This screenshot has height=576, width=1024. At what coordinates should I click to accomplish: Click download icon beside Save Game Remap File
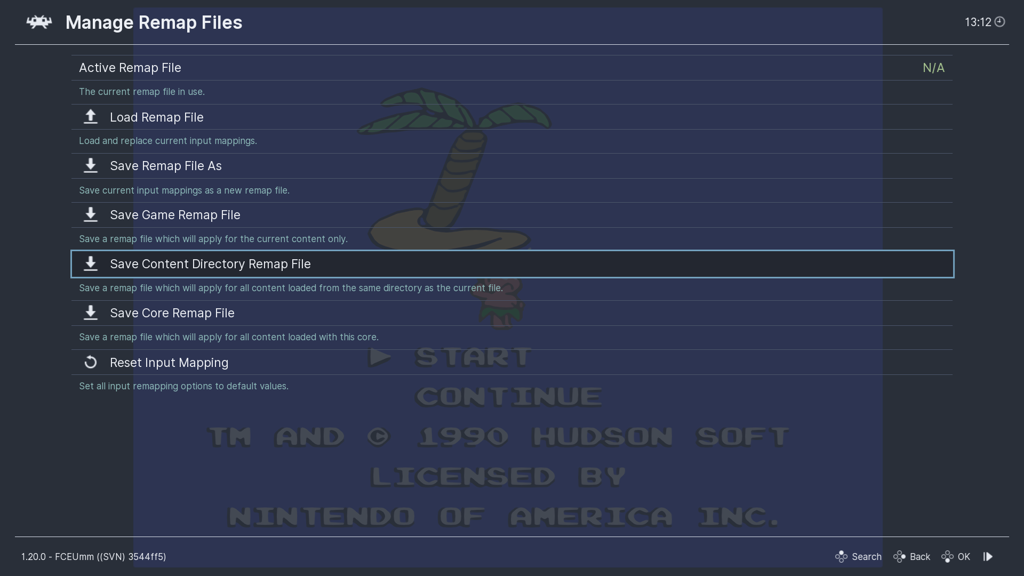(x=91, y=215)
